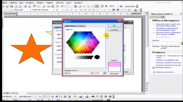Toggle the numbered list button
The image size is (183, 102).
point(105,10)
